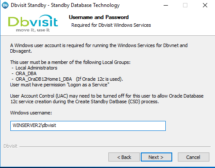Screen dimensions: 215x168
Task: Click the Dbvisit icon in the title bar
Action: click(5, 5)
